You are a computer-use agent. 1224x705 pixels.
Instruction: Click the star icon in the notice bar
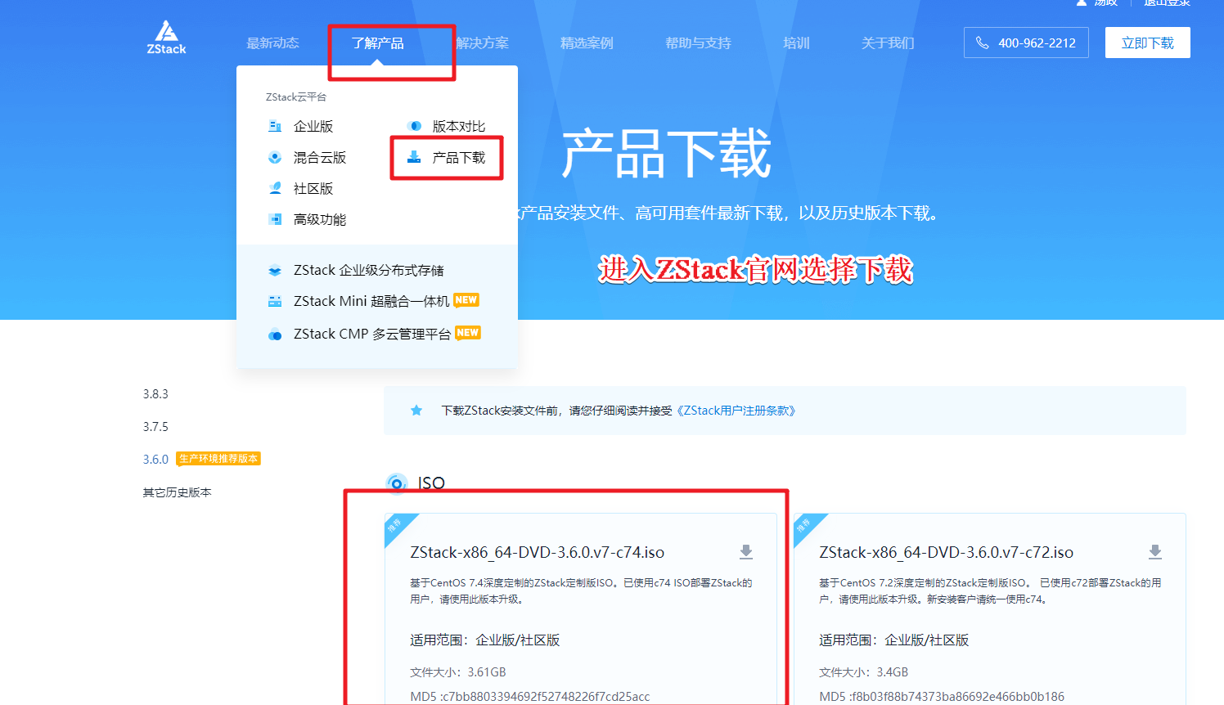pyautogui.click(x=417, y=411)
